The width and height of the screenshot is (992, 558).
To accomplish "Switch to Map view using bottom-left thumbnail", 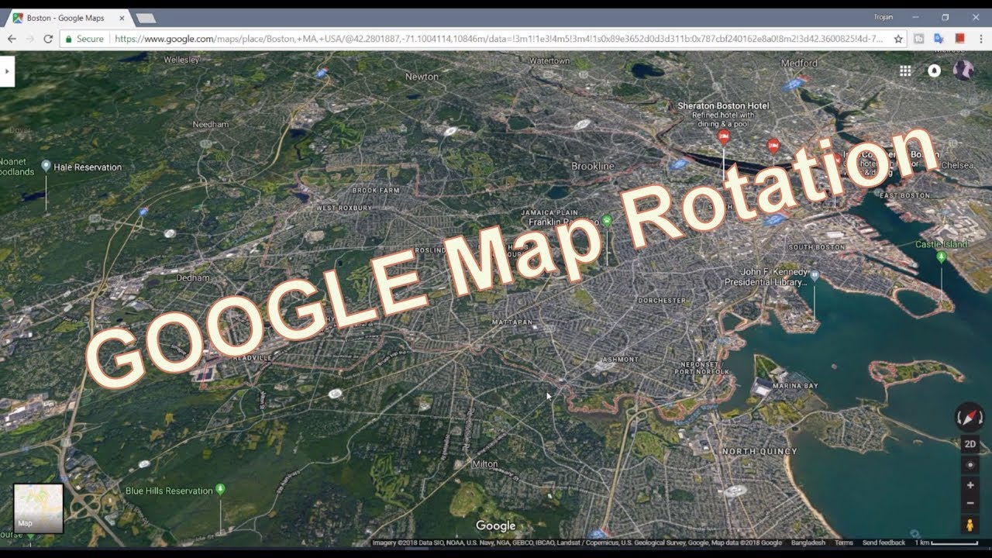I will point(38,508).
